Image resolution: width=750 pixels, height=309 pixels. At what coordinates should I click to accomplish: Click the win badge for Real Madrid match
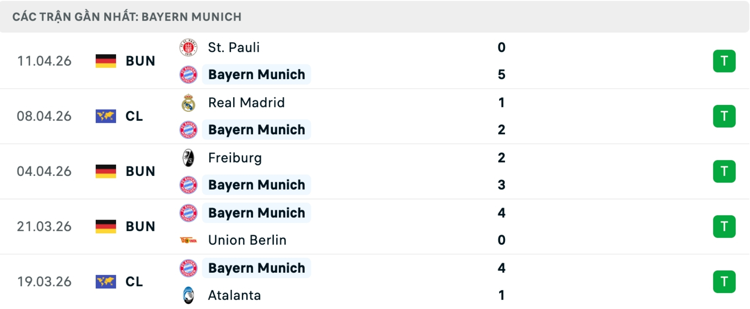pyautogui.click(x=724, y=116)
